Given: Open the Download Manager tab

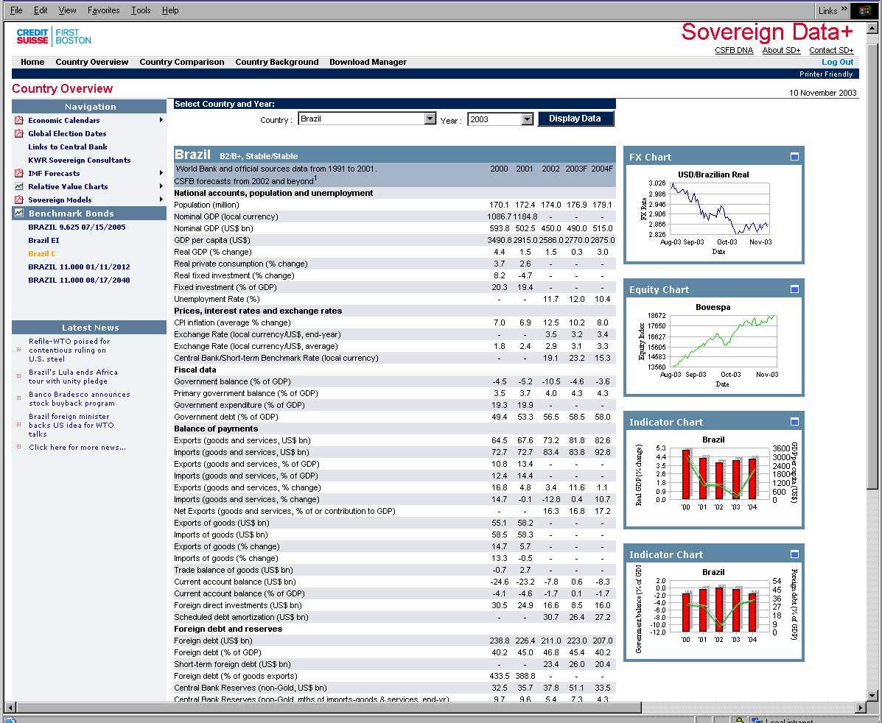Looking at the screenshot, I should [368, 62].
